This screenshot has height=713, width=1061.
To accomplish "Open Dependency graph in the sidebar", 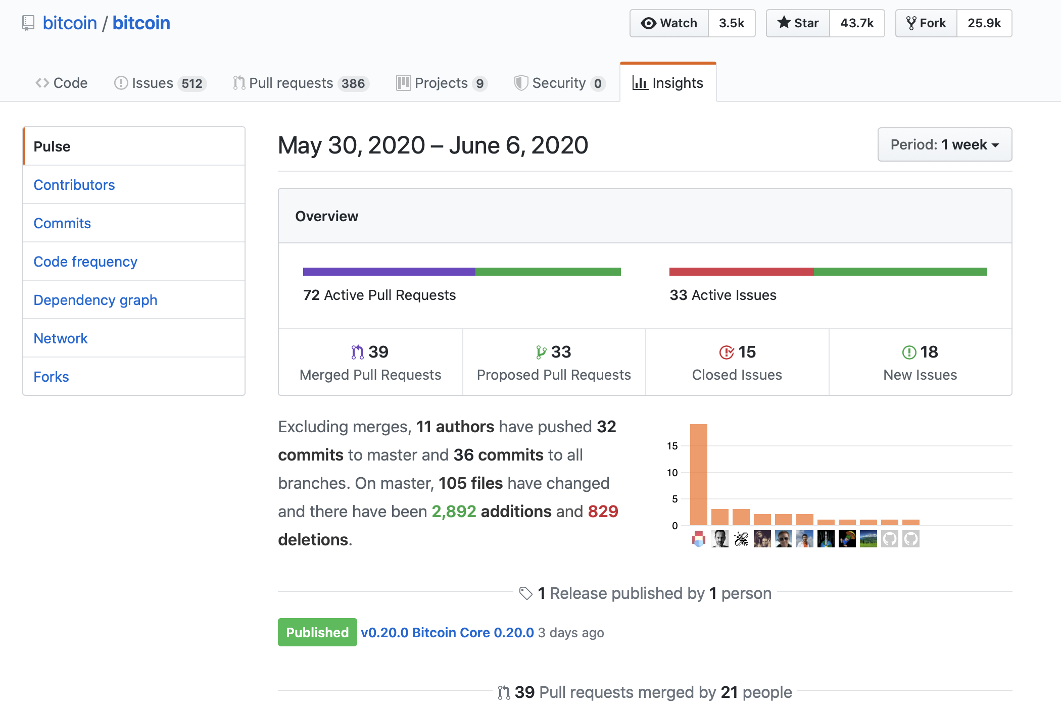I will pos(134,300).
